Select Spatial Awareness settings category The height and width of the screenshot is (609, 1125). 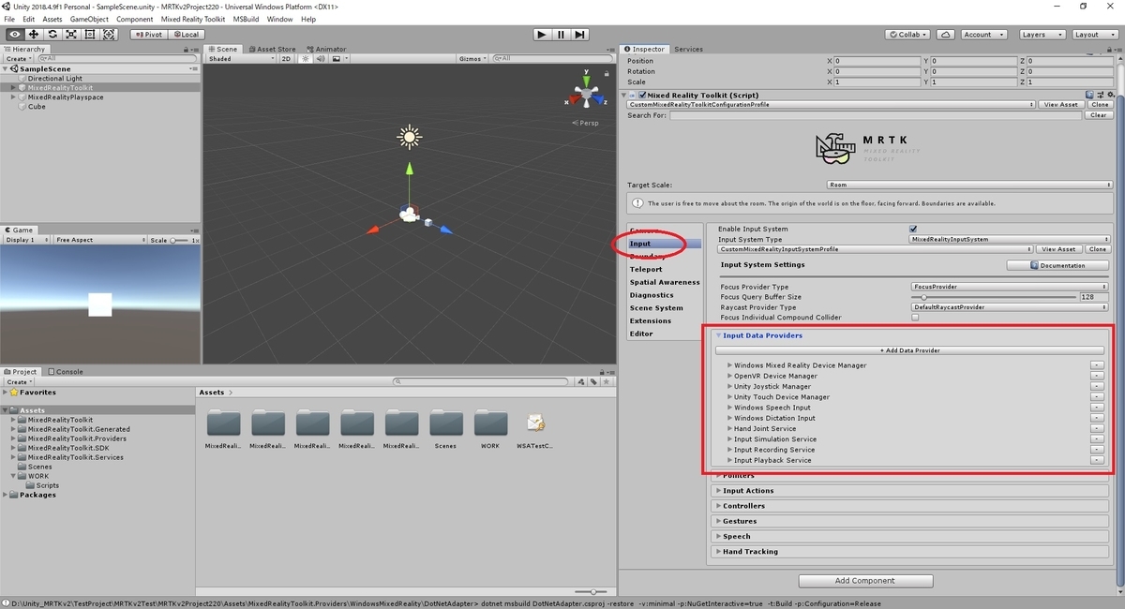point(665,282)
